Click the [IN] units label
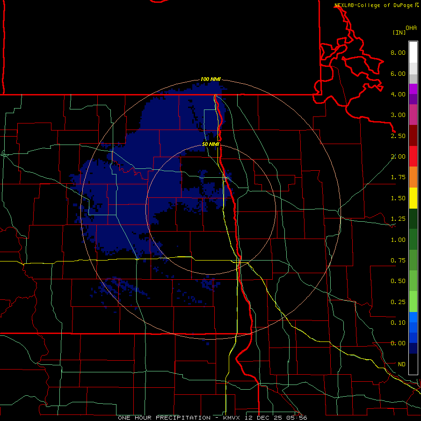 399,32
